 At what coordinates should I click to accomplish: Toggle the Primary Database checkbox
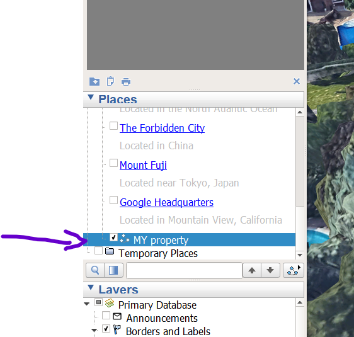(x=98, y=302)
